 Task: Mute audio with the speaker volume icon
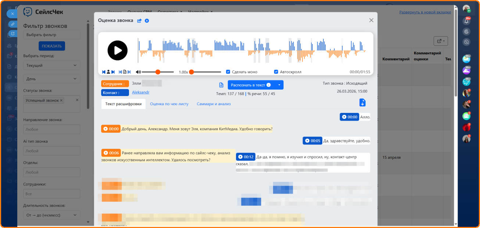click(x=138, y=72)
